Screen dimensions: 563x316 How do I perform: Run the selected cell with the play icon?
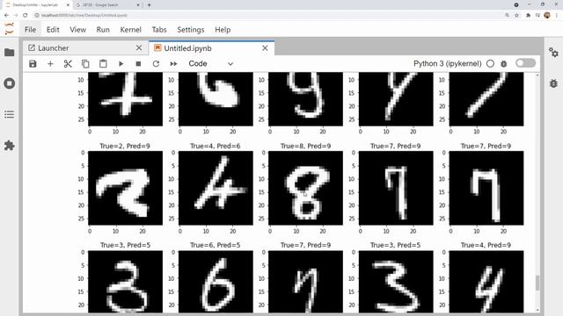pos(121,64)
